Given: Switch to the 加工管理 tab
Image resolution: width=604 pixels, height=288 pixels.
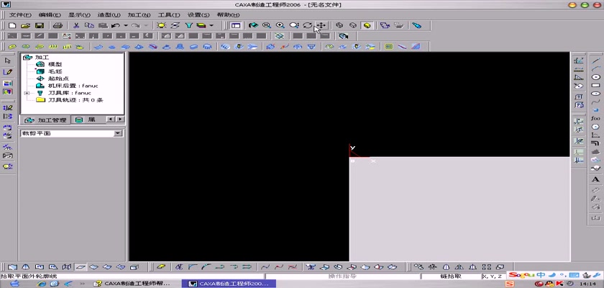Looking at the screenshot, I should [45, 120].
